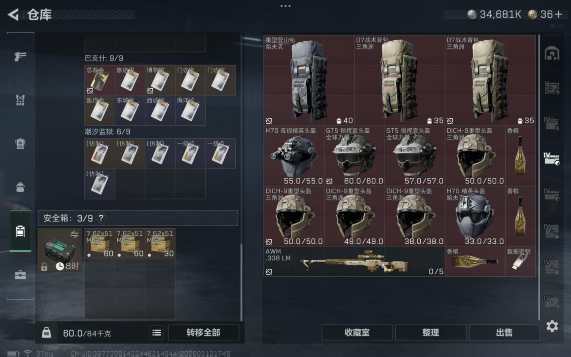Switch to the active IV storage tab

click(552, 159)
